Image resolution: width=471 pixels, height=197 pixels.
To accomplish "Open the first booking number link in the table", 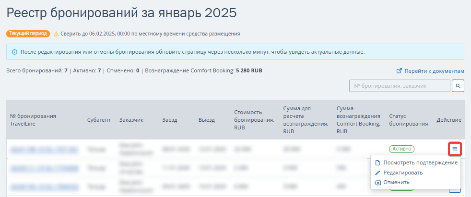I will coord(44,149).
